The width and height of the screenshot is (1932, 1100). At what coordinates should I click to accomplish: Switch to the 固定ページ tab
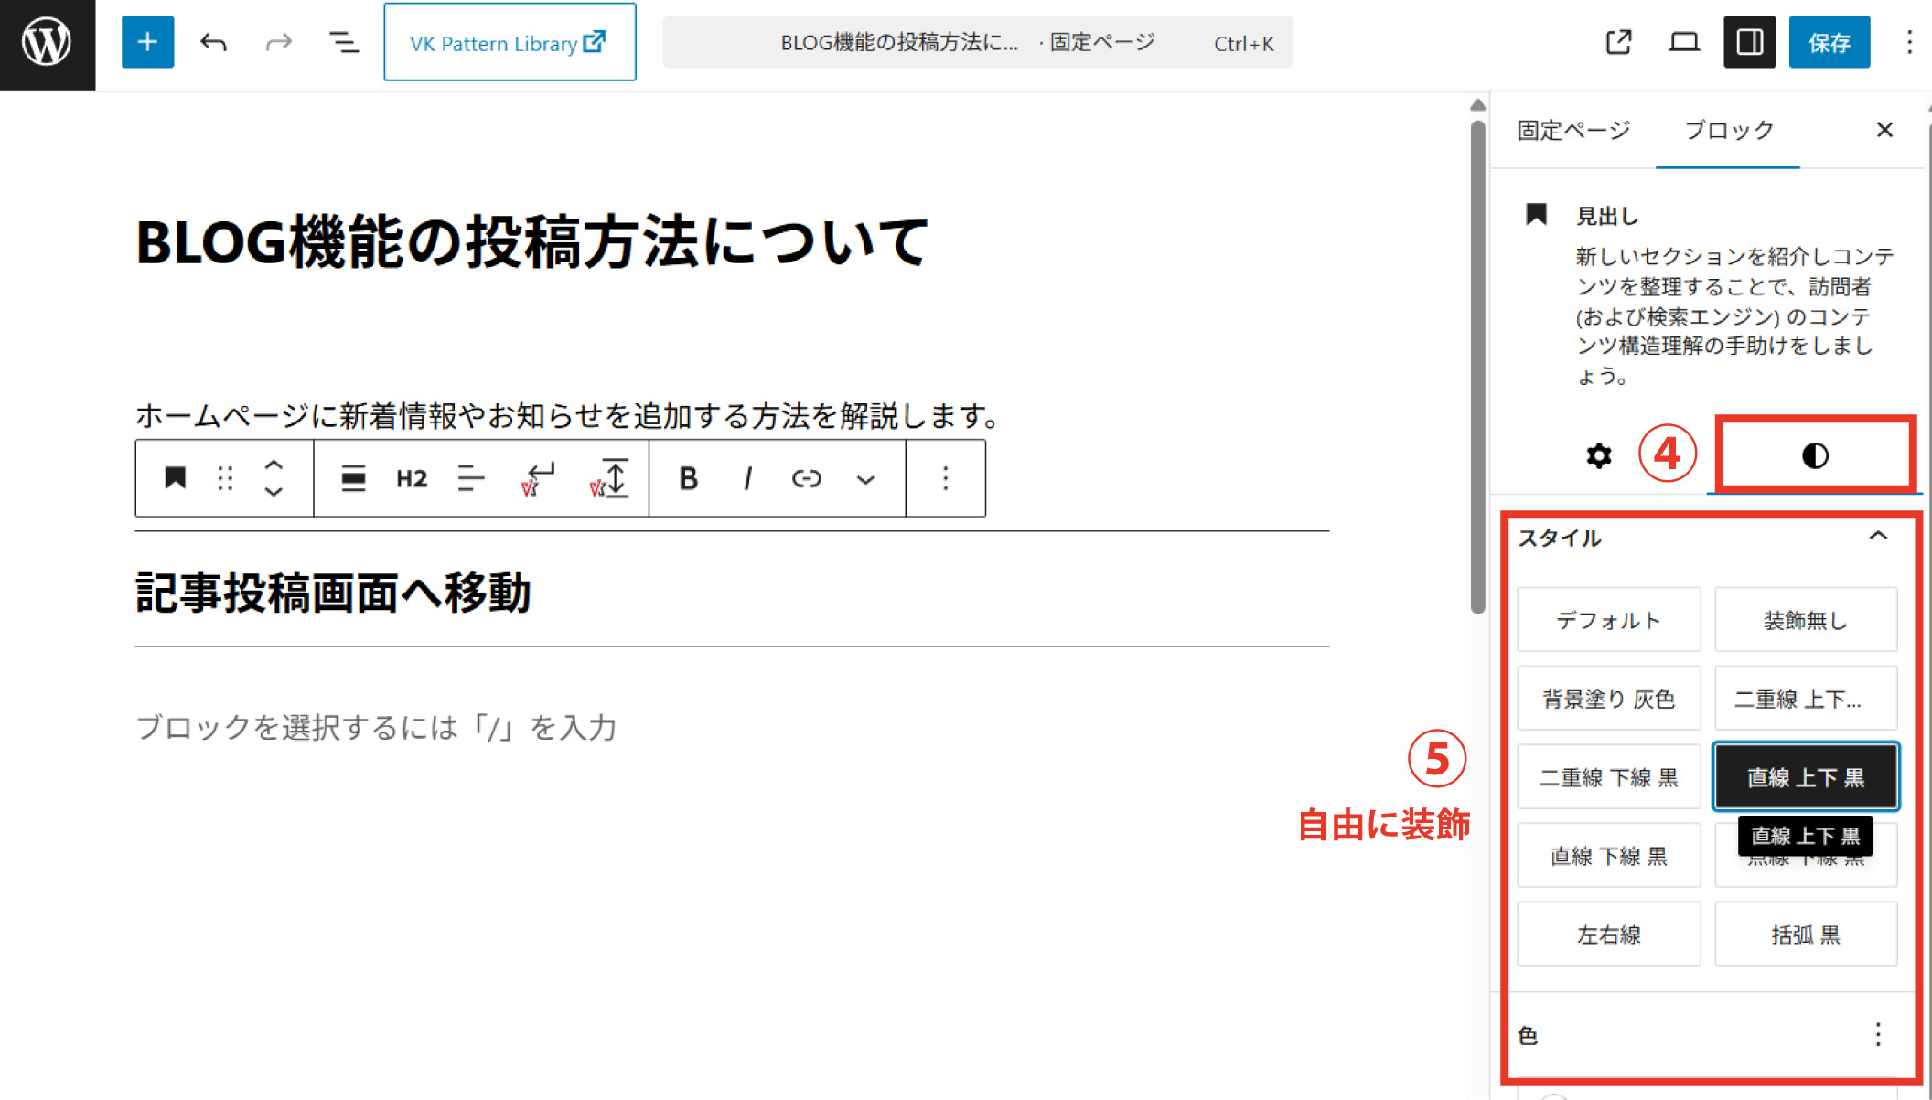click(1573, 131)
